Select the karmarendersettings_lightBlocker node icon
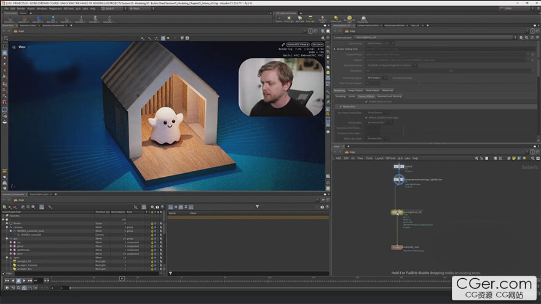541x304 pixels. point(399,179)
